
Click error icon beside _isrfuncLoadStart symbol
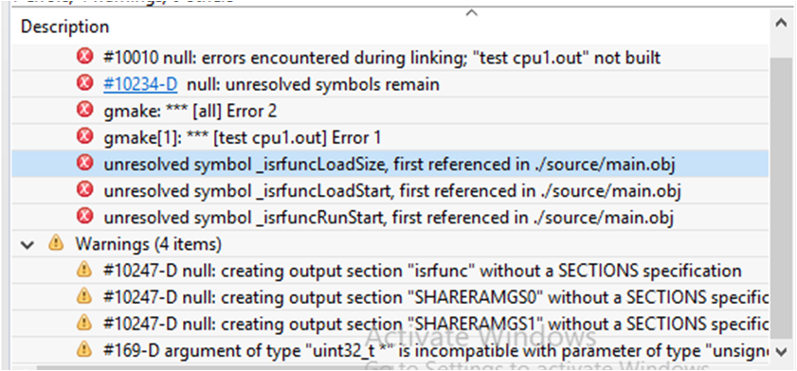84,190
